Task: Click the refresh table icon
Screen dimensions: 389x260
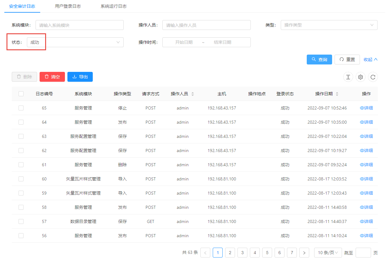Action: (373, 77)
